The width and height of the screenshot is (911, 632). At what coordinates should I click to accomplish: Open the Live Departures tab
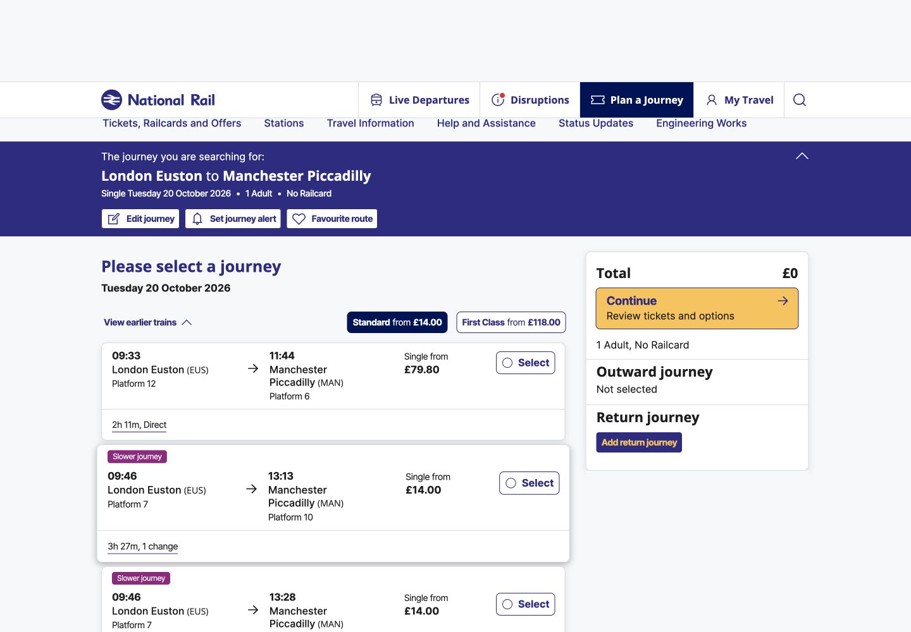419,100
